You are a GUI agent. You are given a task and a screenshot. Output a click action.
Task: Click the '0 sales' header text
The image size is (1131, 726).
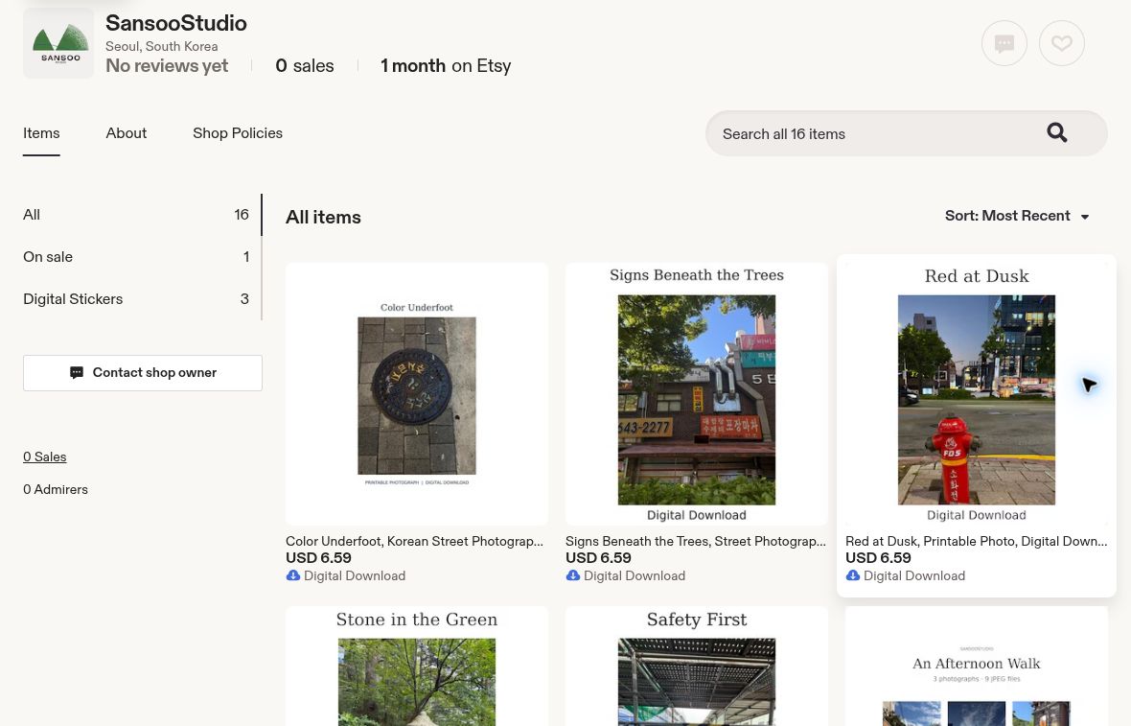[x=305, y=65]
